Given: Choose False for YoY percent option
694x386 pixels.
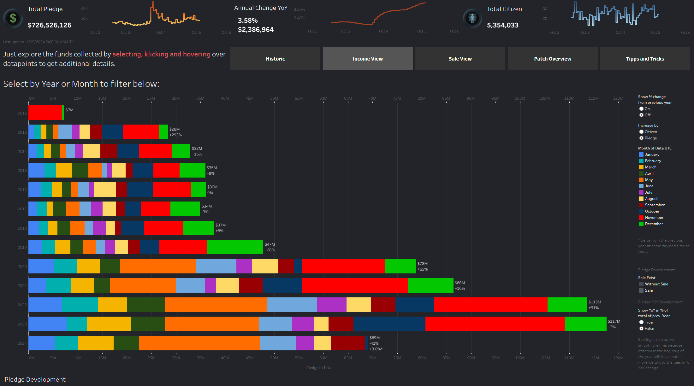Looking at the screenshot, I should tap(641, 329).
